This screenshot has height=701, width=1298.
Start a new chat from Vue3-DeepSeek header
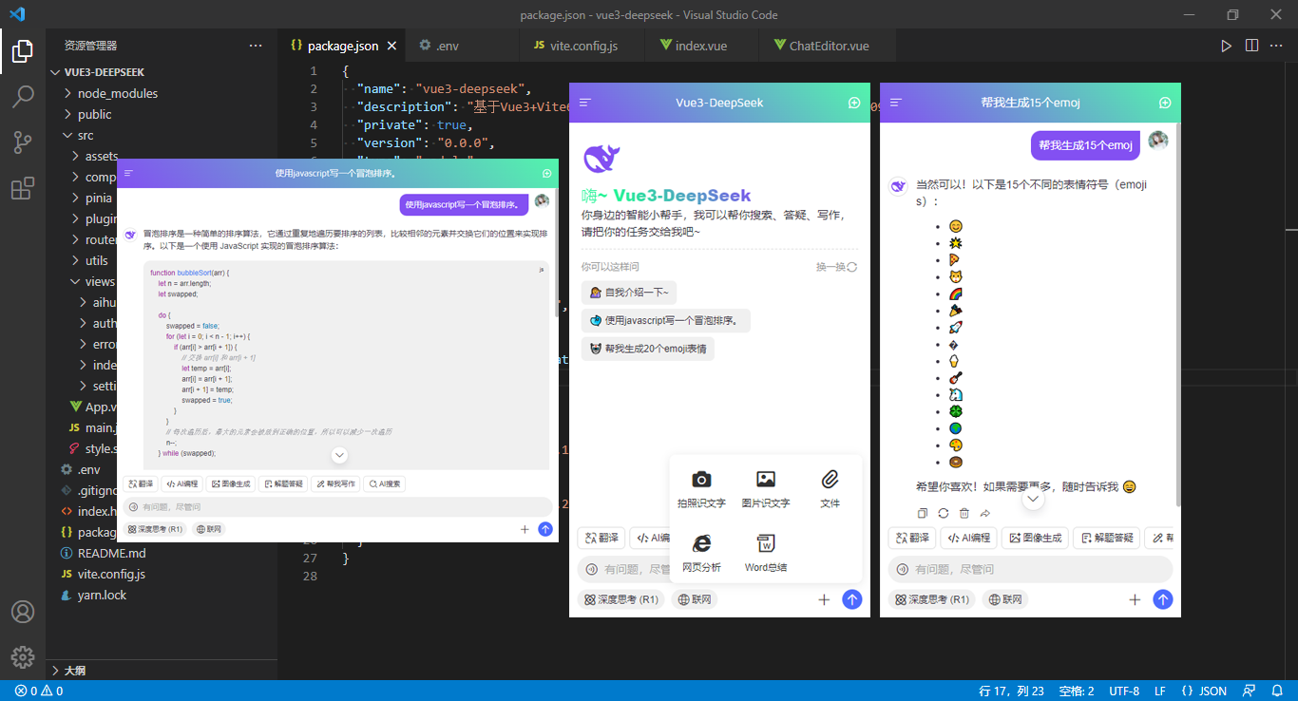point(854,103)
